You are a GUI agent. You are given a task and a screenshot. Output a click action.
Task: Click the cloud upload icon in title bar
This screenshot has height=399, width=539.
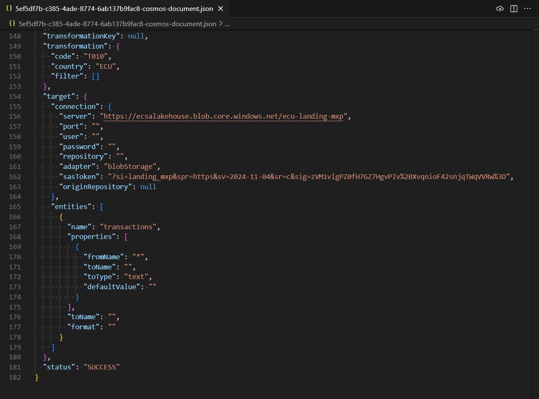point(500,8)
